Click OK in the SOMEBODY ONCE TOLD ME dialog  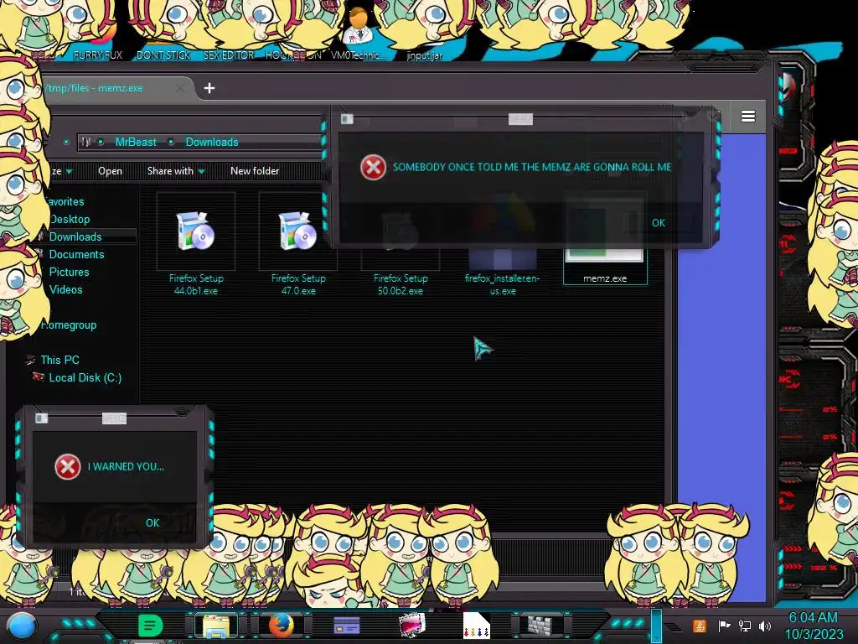pos(659,223)
